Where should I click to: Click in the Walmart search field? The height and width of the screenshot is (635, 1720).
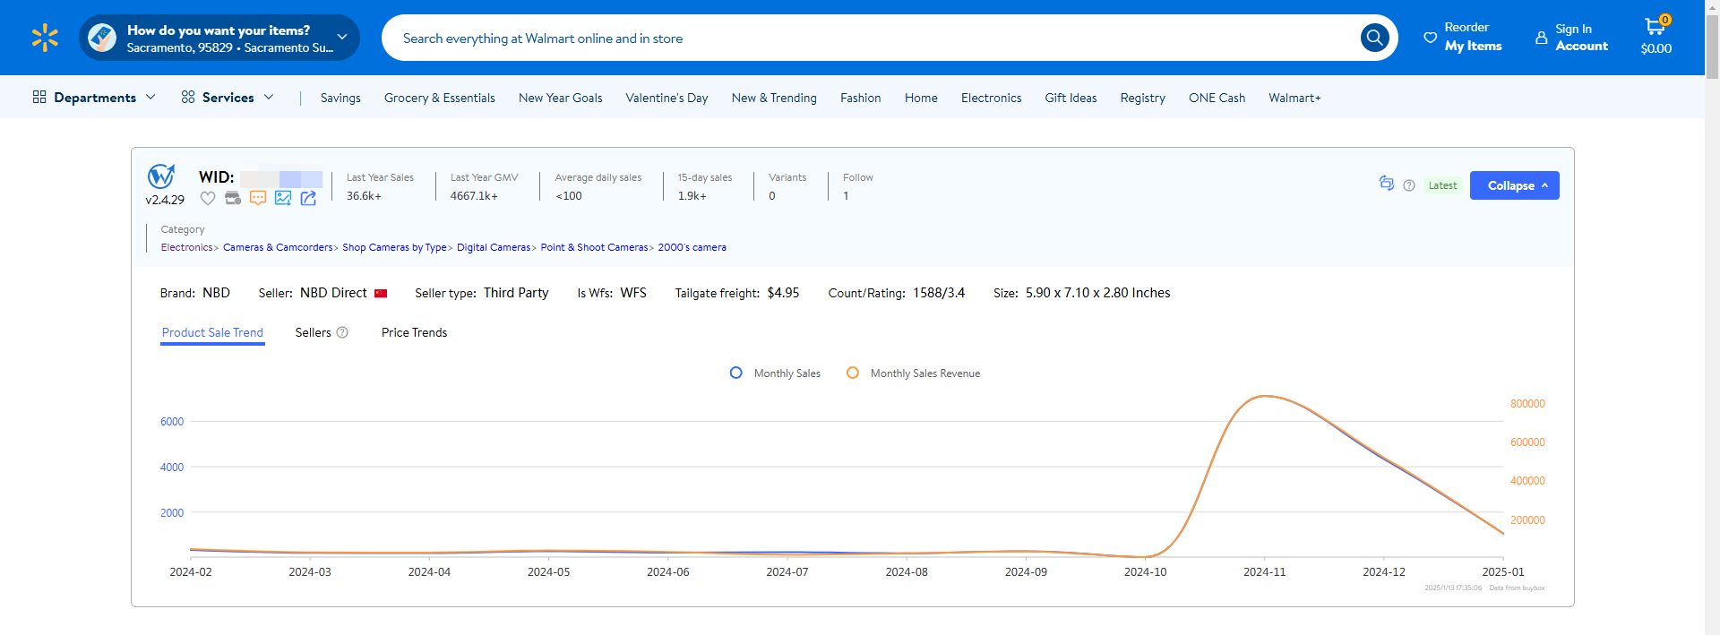point(869,38)
